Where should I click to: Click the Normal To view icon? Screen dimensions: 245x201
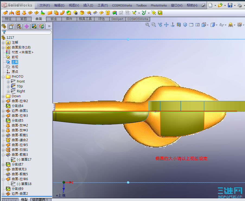[x=173, y=25]
